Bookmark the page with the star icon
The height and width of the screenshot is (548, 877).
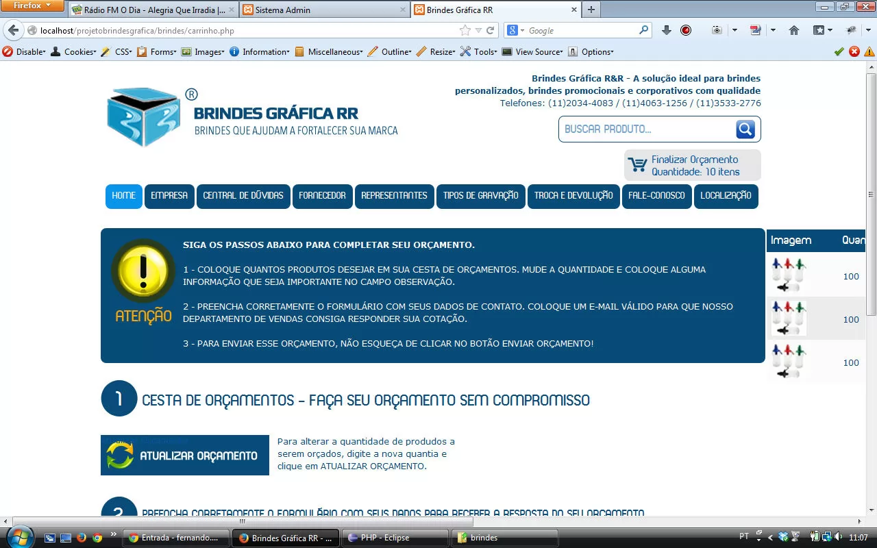tap(465, 30)
